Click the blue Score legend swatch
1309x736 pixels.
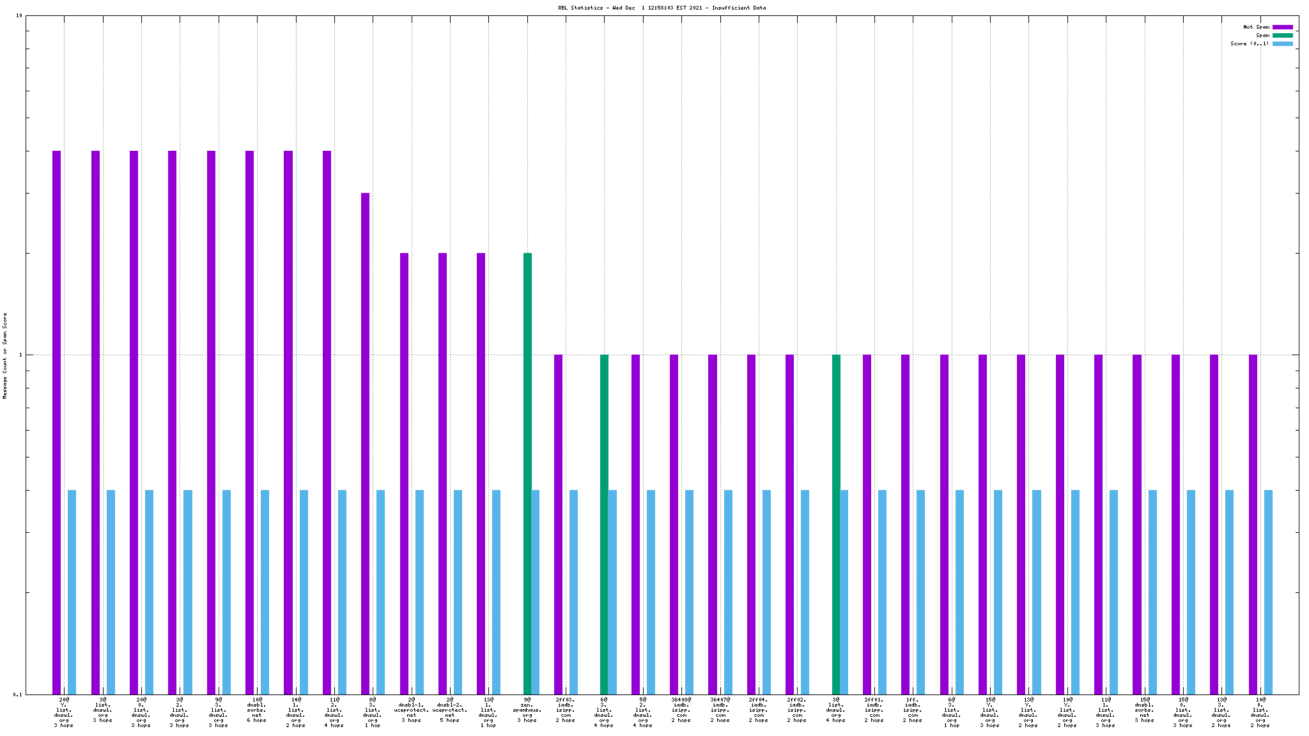(x=1282, y=44)
